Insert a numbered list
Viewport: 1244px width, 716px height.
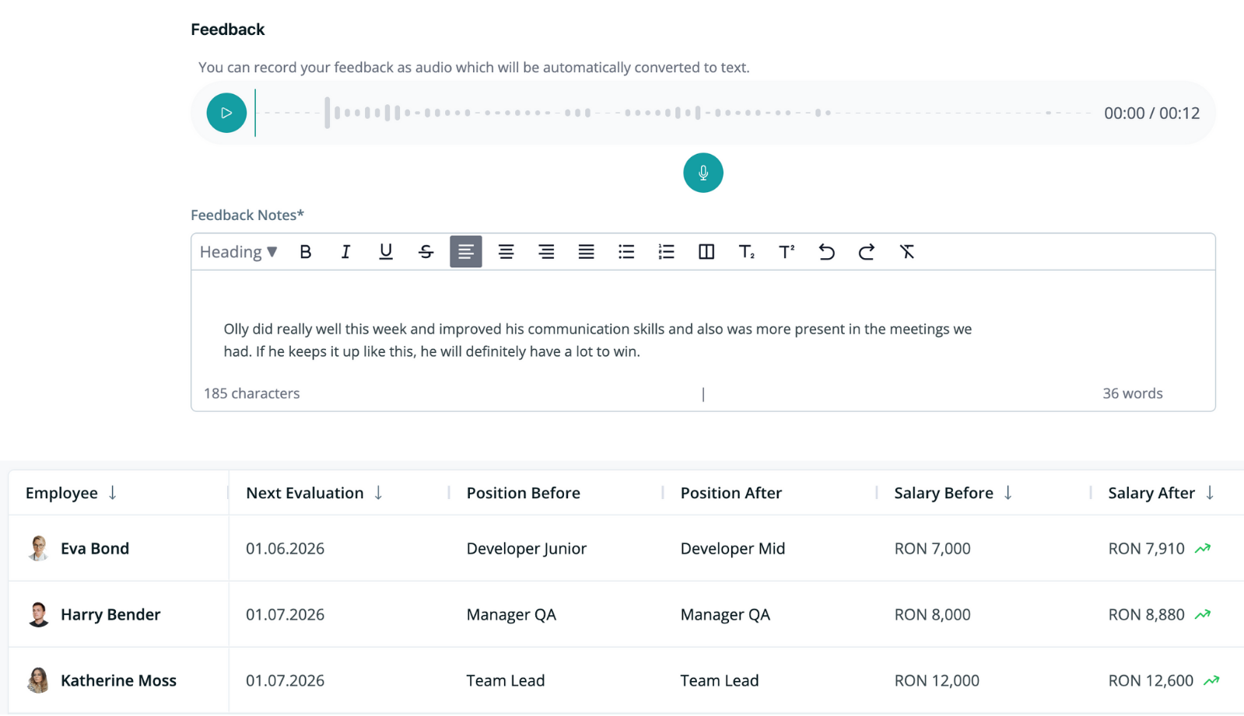click(666, 252)
